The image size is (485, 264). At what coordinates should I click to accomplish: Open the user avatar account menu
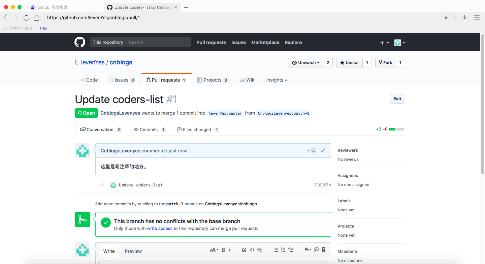click(x=400, y=43)
